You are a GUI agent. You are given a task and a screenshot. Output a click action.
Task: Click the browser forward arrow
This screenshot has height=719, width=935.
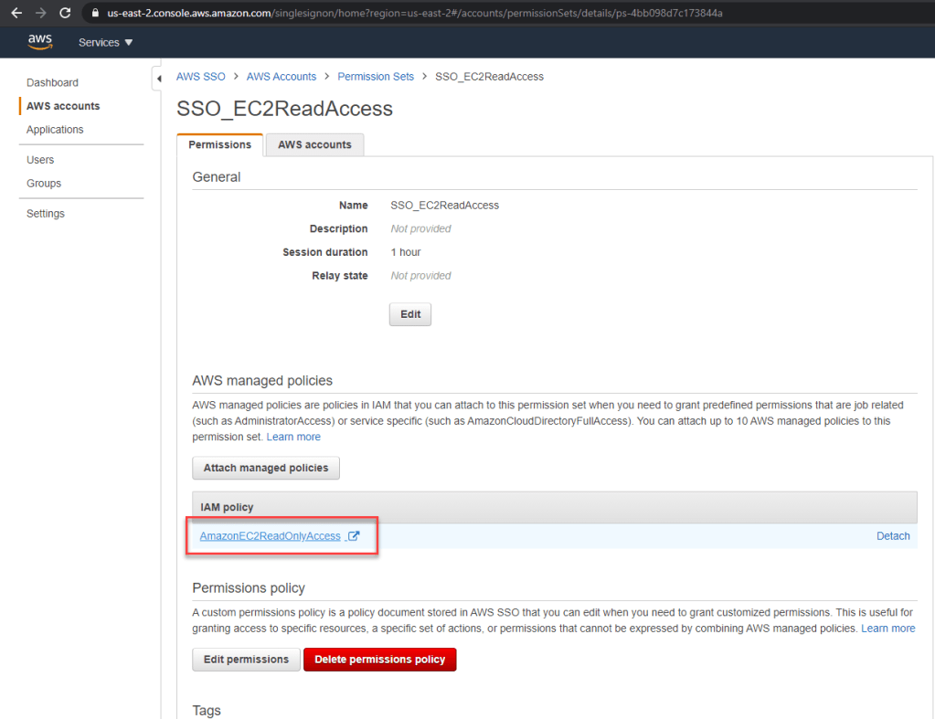coord(40,13)
